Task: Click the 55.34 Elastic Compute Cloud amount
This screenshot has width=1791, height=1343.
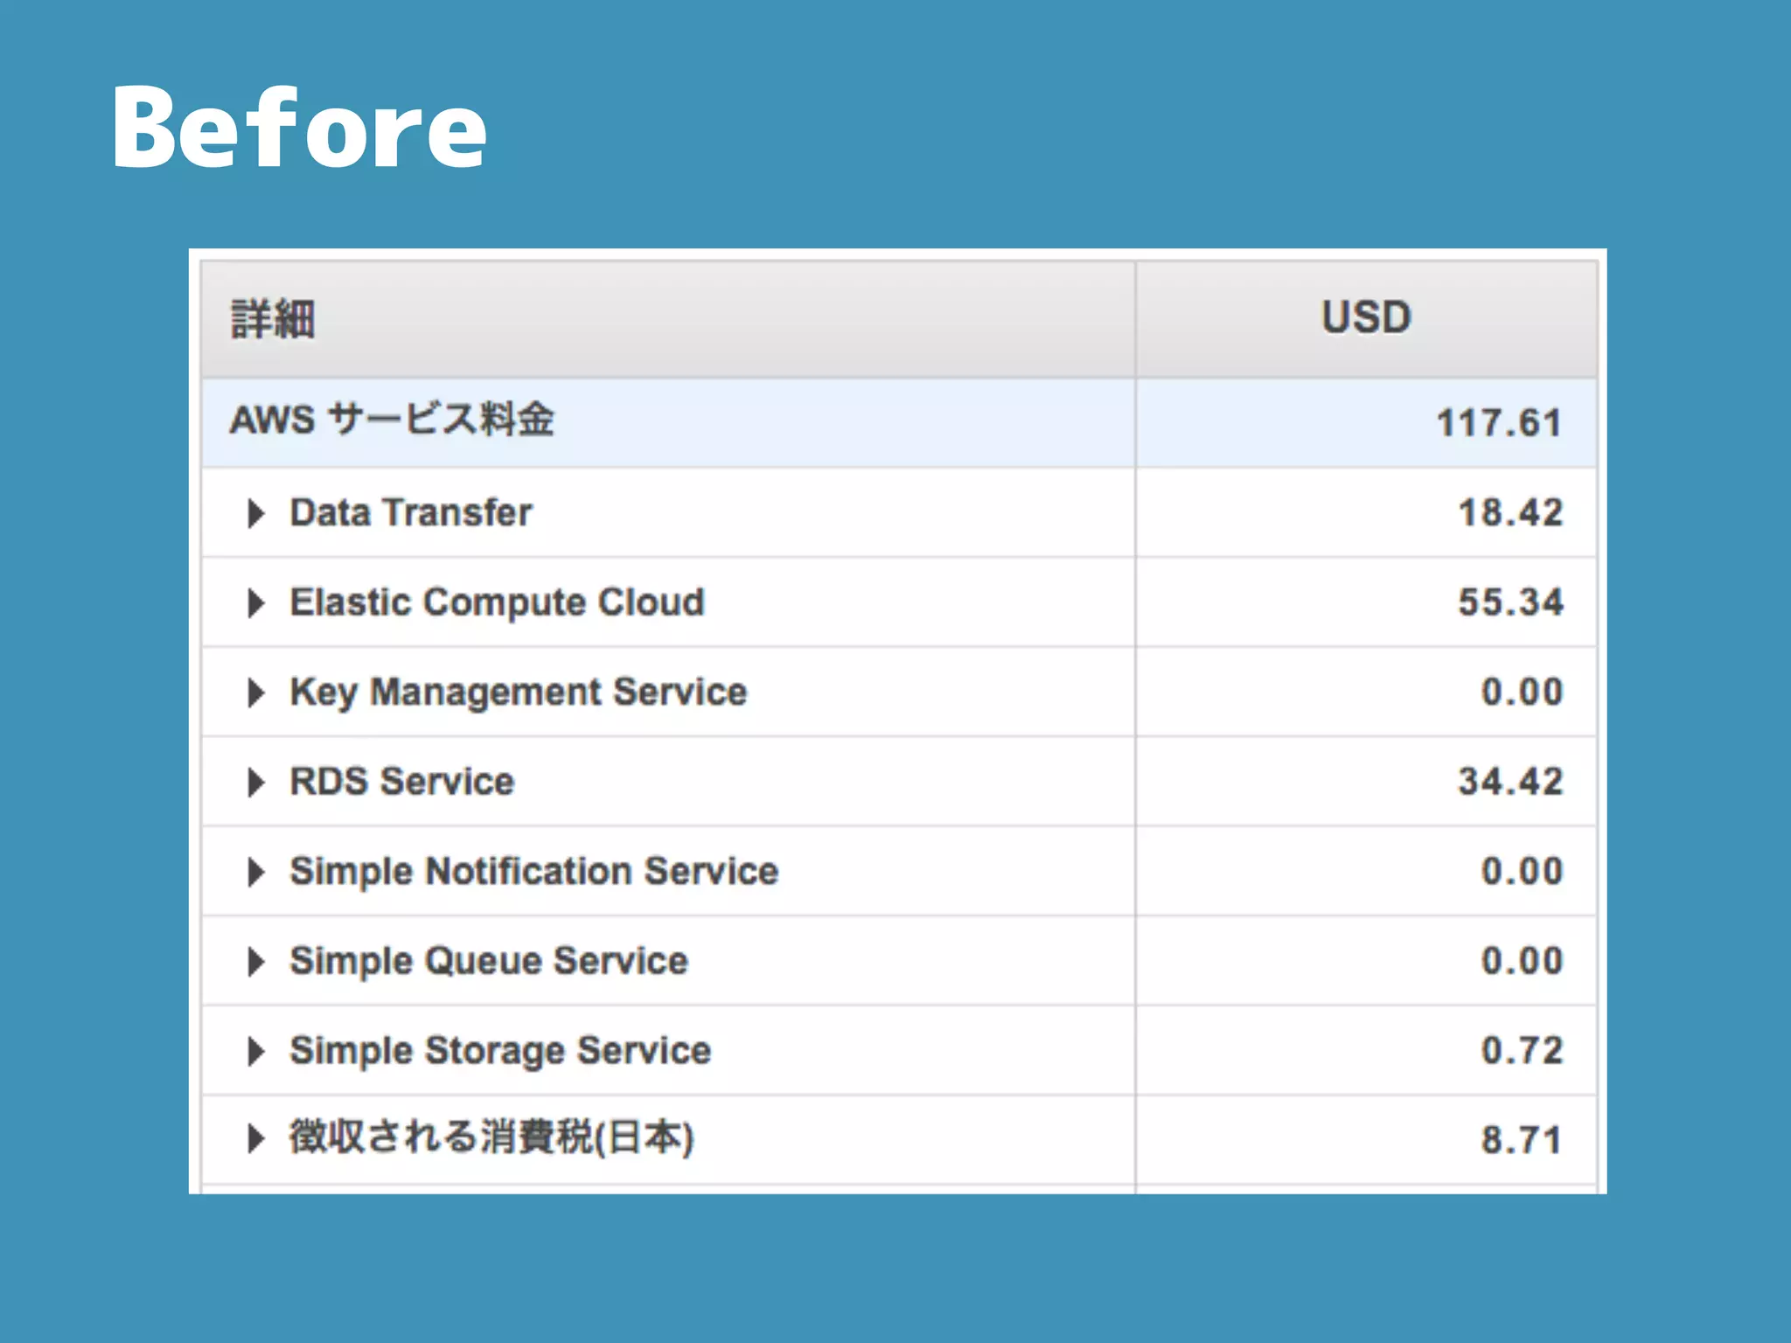Action: (1510, 603)
